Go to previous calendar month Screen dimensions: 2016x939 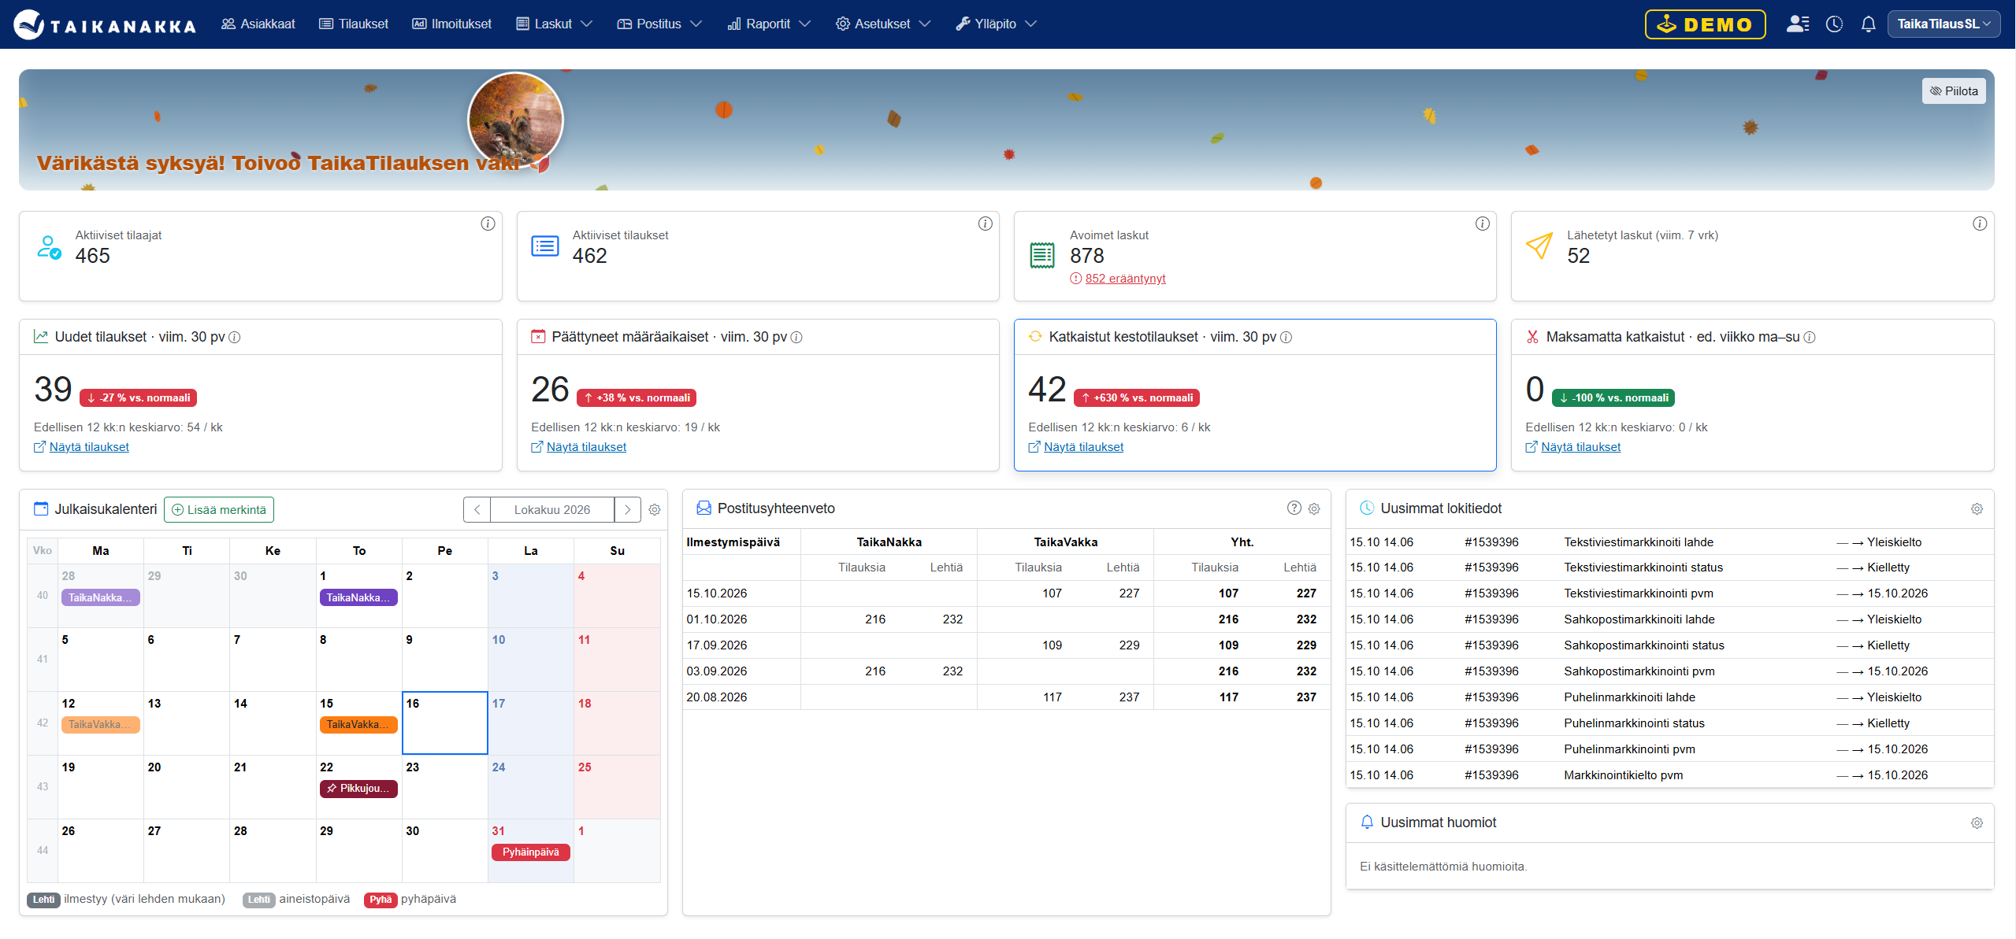click(477, 509)
